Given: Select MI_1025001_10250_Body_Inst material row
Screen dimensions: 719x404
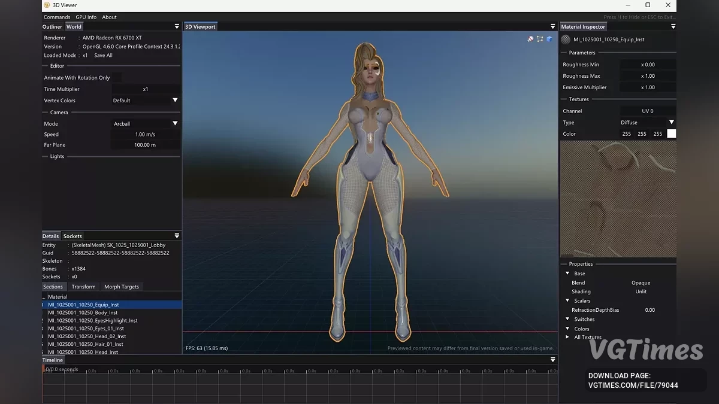Looking at the screenshot, I should [x=83, y=312].
